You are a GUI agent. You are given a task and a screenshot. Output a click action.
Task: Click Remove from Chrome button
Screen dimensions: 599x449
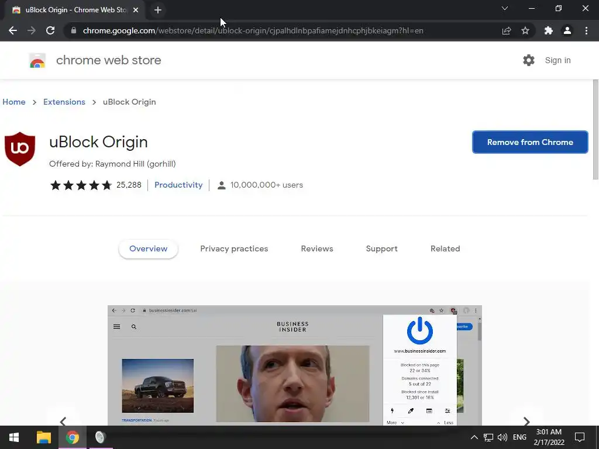click(x=530, y=142)
